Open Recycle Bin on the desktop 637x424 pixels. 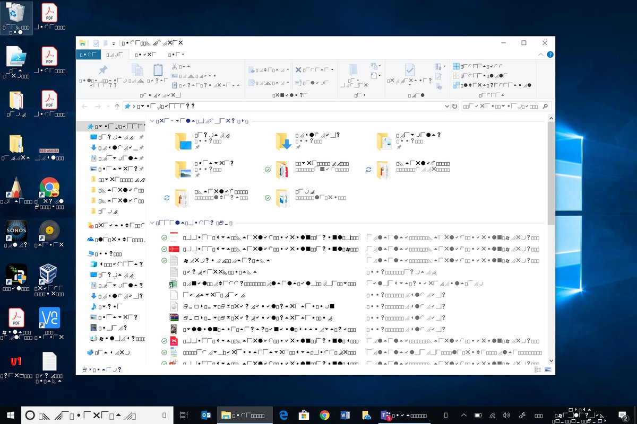[x=17, y=18]
